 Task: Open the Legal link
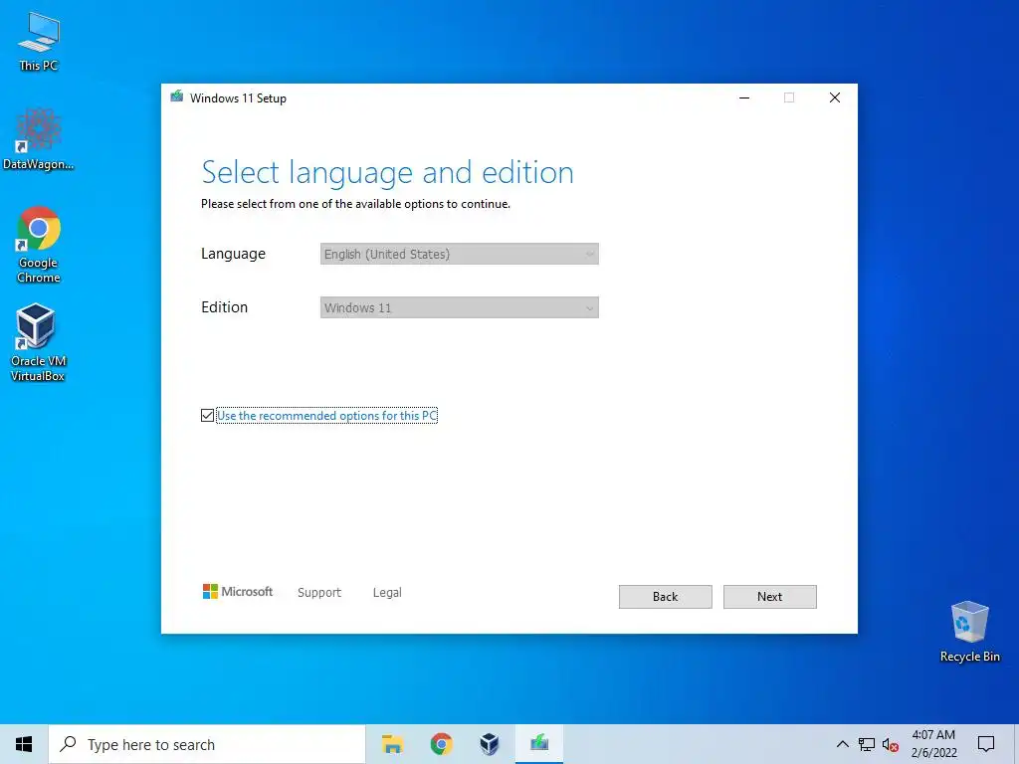(387, 593)
